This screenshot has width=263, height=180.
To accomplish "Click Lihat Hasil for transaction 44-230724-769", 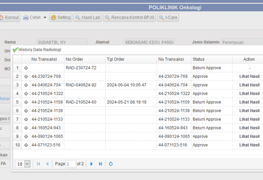I will click(x=249, y=76).
